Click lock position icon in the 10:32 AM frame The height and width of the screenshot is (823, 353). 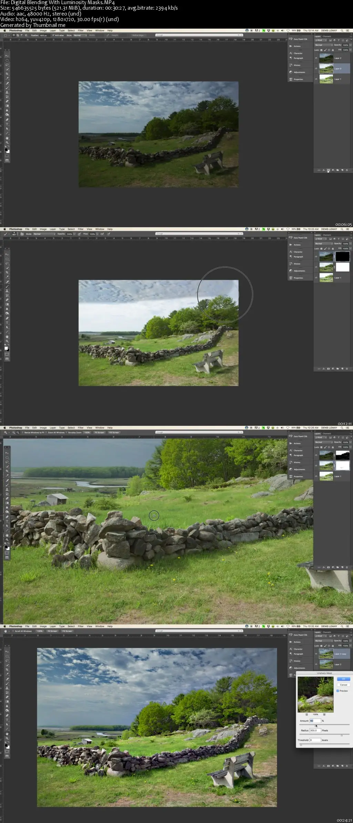(x=329, y=646)
